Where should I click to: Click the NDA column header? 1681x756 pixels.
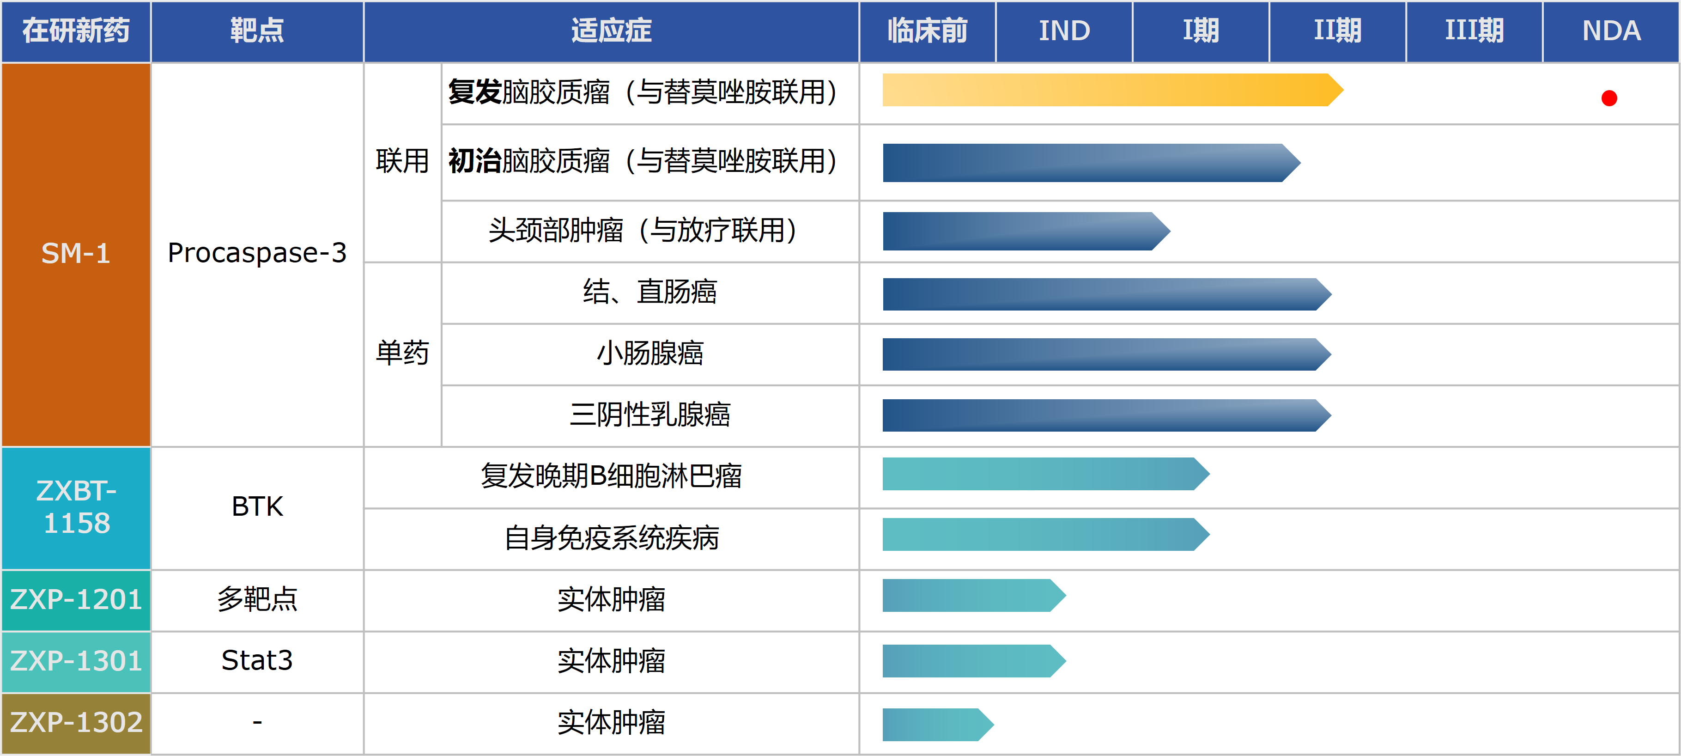[1610, 30]
